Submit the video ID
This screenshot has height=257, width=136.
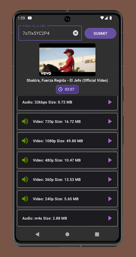(100, 33)
